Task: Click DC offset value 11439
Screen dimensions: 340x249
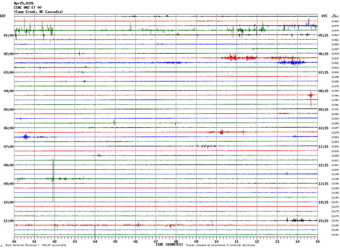Action: [335, 54]
